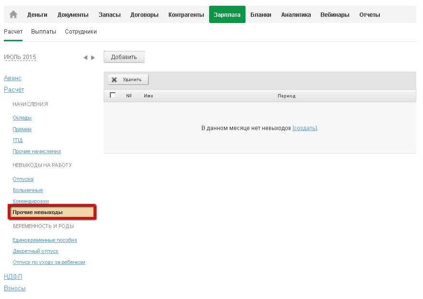Go to previous month arrow

tap(85, 58)
